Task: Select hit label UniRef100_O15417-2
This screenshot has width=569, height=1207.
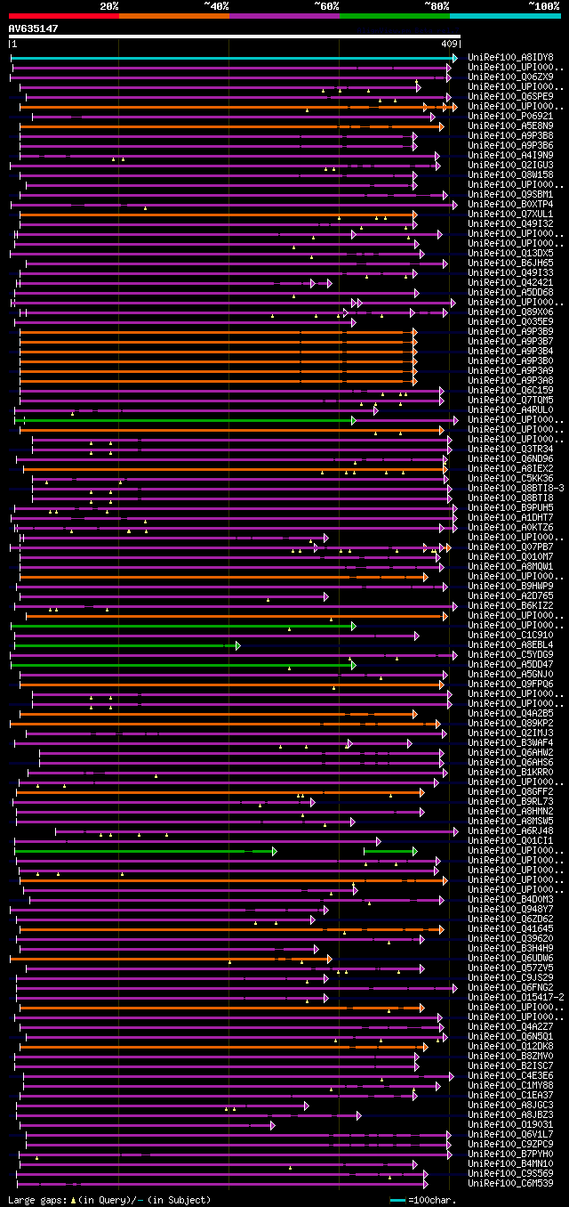Action: tap(517, 998)
